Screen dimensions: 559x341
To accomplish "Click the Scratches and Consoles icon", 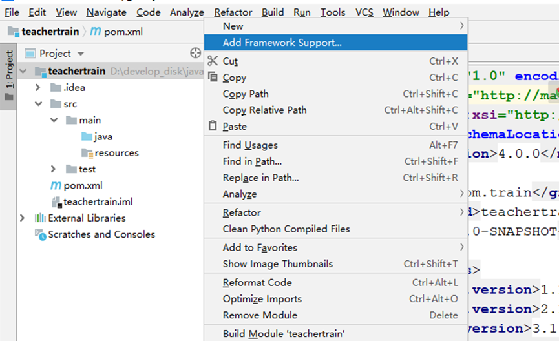I will click(40, 234).
